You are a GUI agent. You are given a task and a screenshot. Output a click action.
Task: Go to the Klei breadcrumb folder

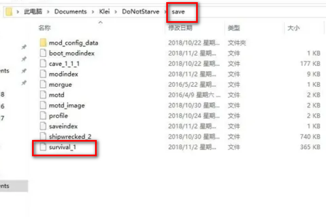104,11
